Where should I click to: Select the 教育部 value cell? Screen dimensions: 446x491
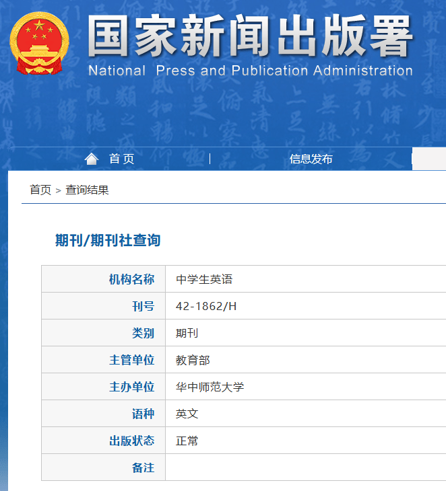click(x=306, y=360)
